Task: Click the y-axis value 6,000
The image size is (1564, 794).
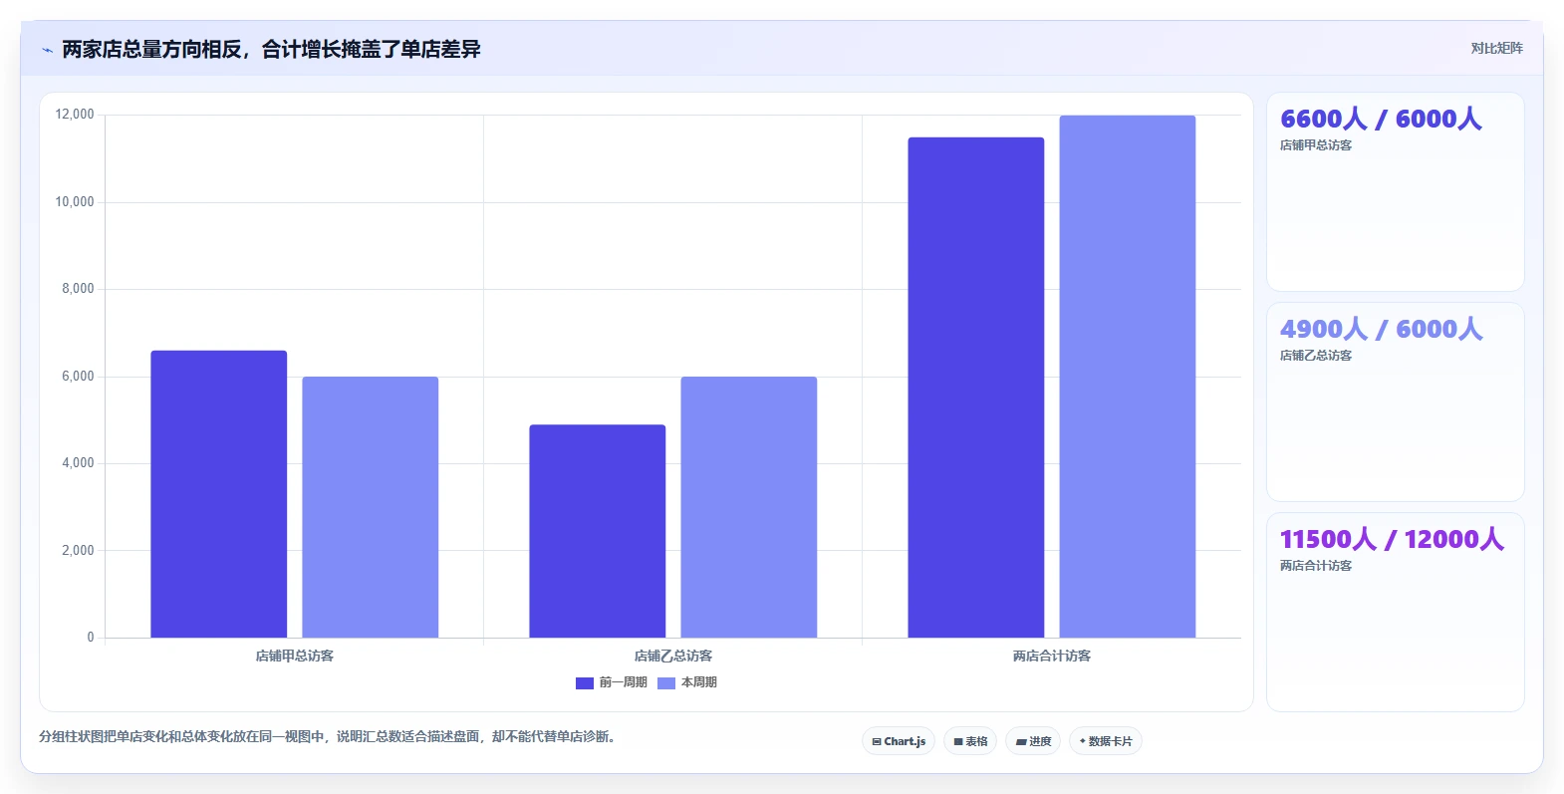Action: pyautogui.click(x=78, y=377)
